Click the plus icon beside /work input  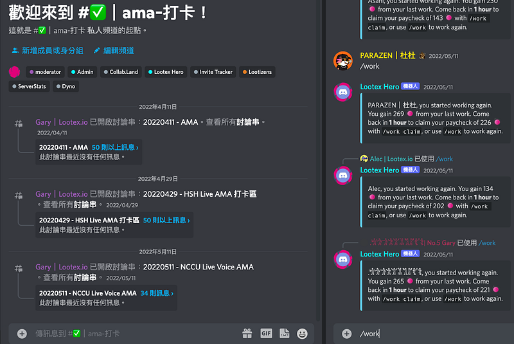[346, 334]
